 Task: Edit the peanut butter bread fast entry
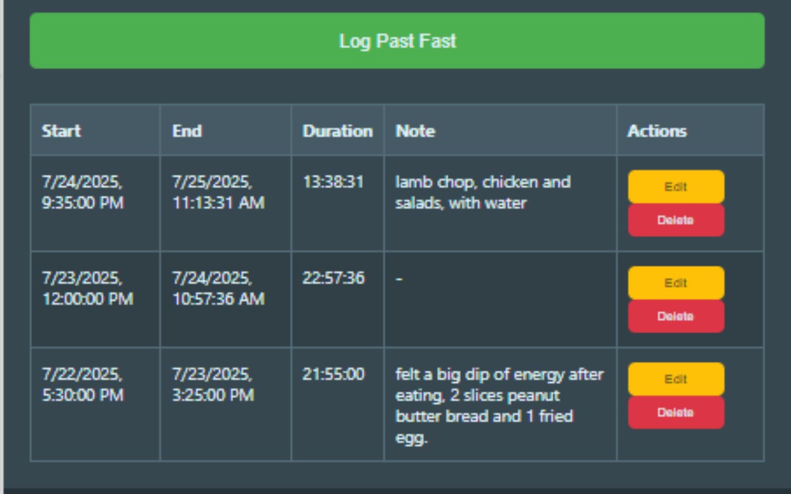coord(676,379)
